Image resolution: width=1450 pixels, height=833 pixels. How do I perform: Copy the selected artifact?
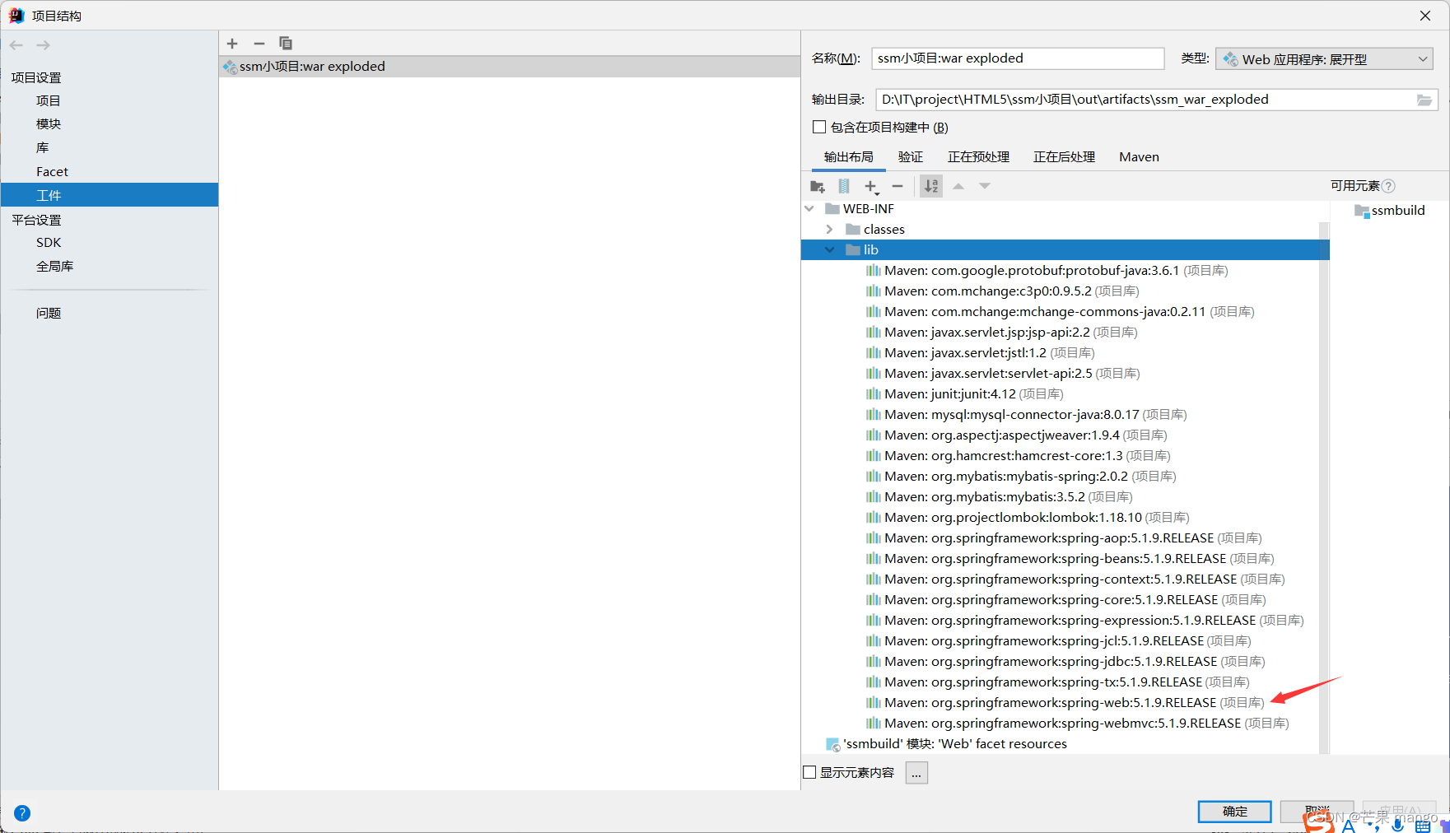tap(286, 44)
